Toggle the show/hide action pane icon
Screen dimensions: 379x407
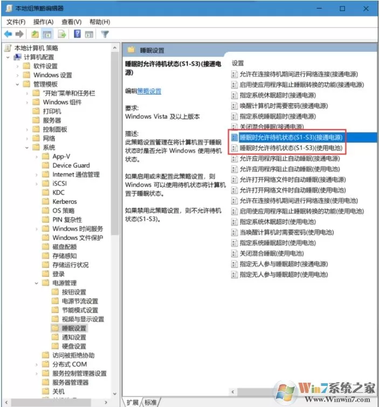(x=89, y=34)
